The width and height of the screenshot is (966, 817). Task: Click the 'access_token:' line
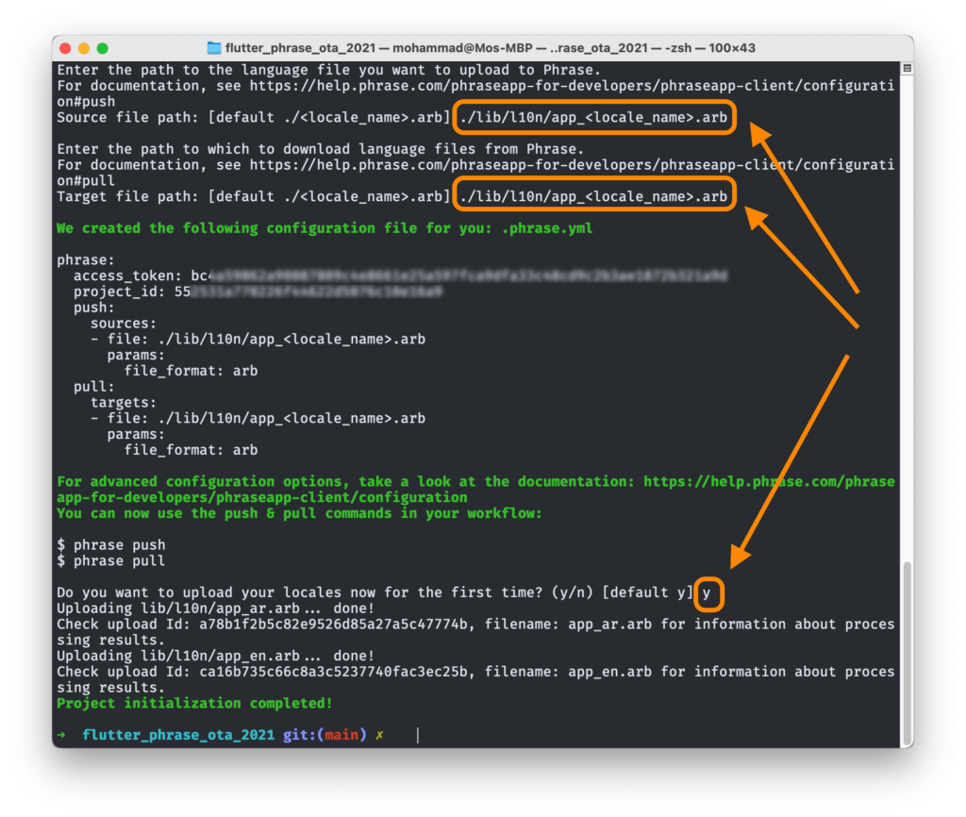400,275
